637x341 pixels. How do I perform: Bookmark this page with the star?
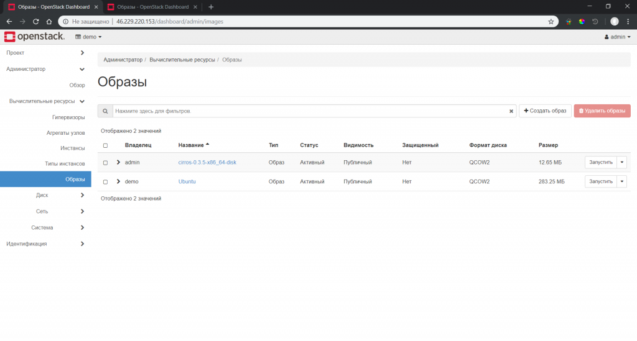click(x=551, y=22)
